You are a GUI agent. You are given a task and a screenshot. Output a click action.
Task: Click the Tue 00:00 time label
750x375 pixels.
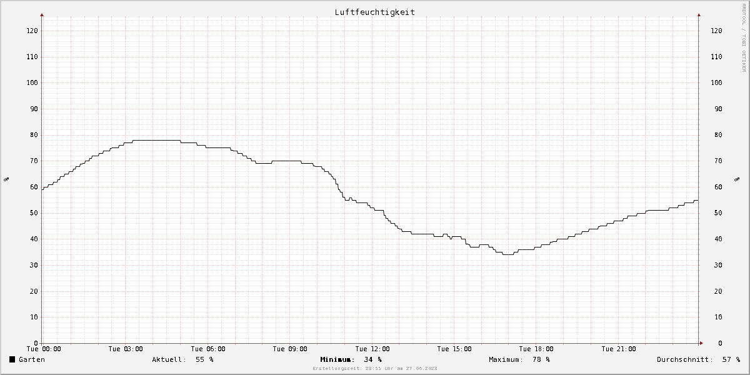click(x=44, y=349)
